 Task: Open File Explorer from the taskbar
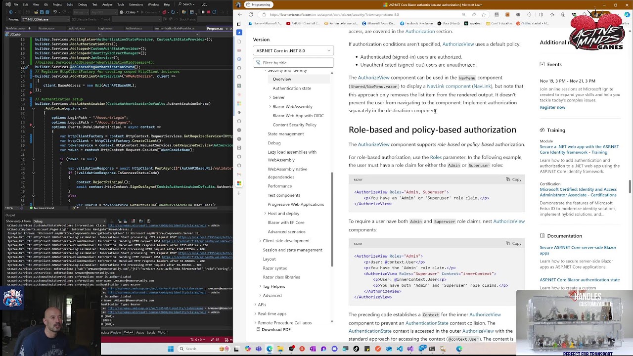pos(280,349)
